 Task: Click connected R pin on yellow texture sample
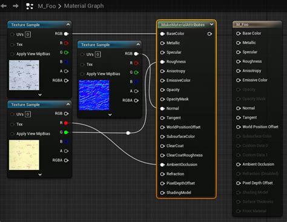click(x=66, y=123)
